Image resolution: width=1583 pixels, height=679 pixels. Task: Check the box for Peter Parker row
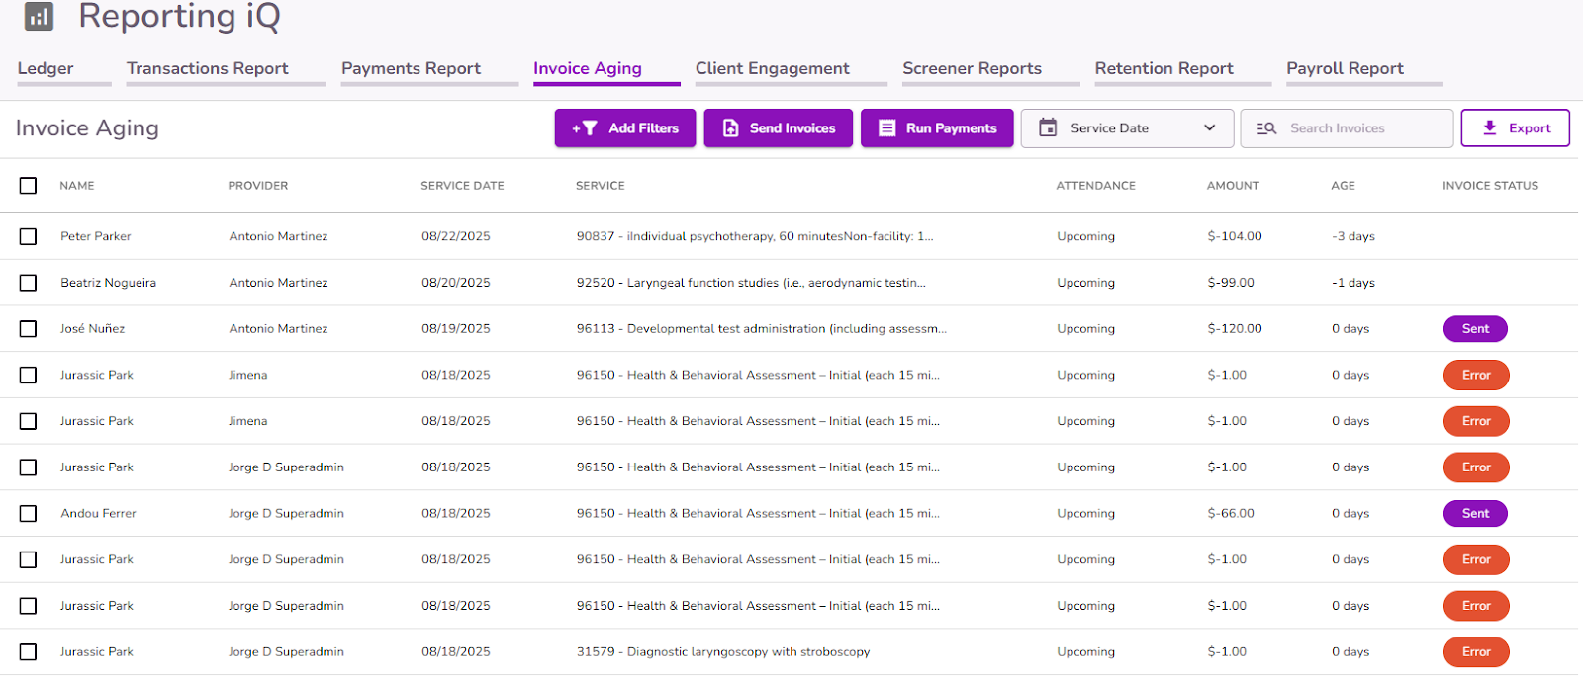pos(28,236)
